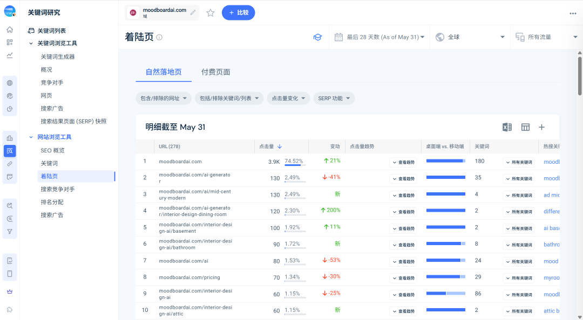Open the funnel filter icon in left rail
This screenshot has width=583, height=320.
coord(10,232)
